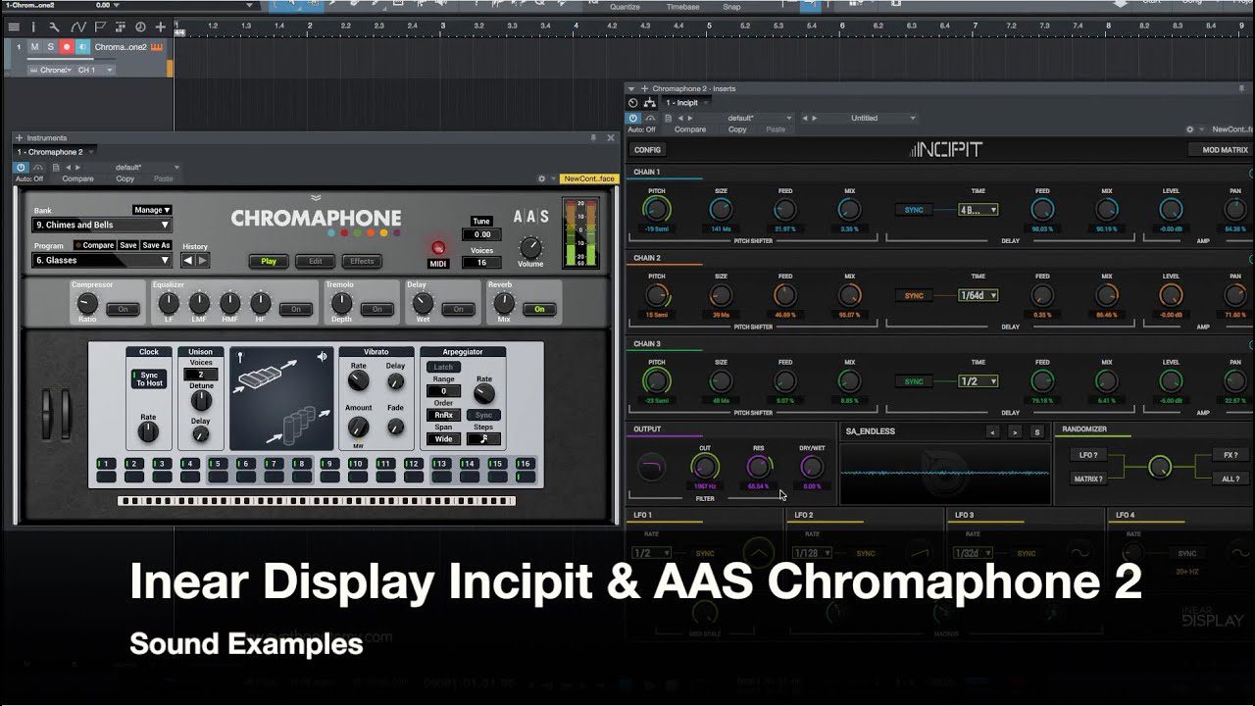Go forward in Chromaphone program History
Viewport: 1255px width, 706px height.
tap(203, 260)
